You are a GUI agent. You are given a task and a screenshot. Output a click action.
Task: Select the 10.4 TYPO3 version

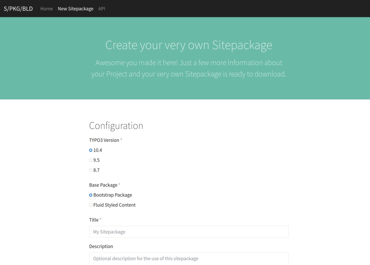[91, 150]
